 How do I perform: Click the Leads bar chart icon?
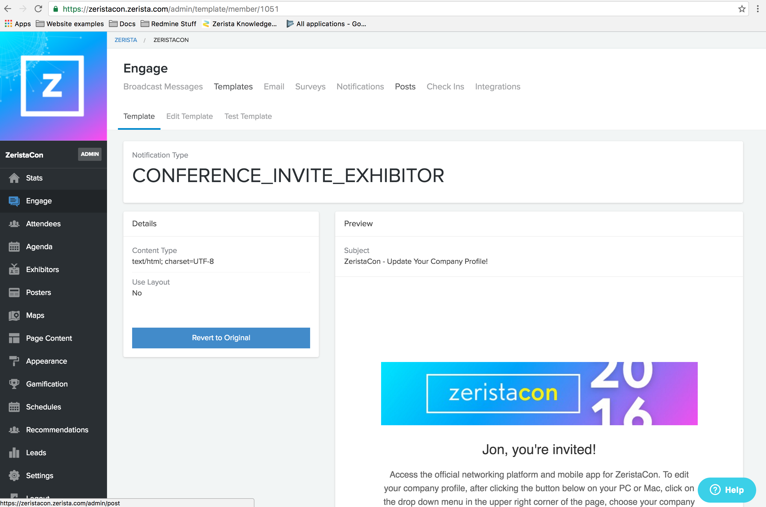coord(14,453)
